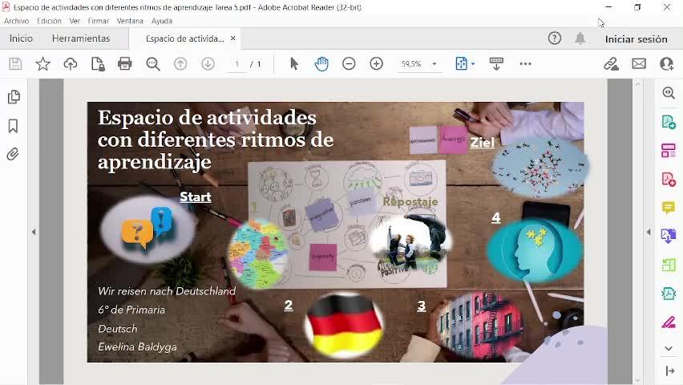Send file by email envelope icon
Image resolution: width=683 pixels, height=385 pixels.
tap(639, 63)
